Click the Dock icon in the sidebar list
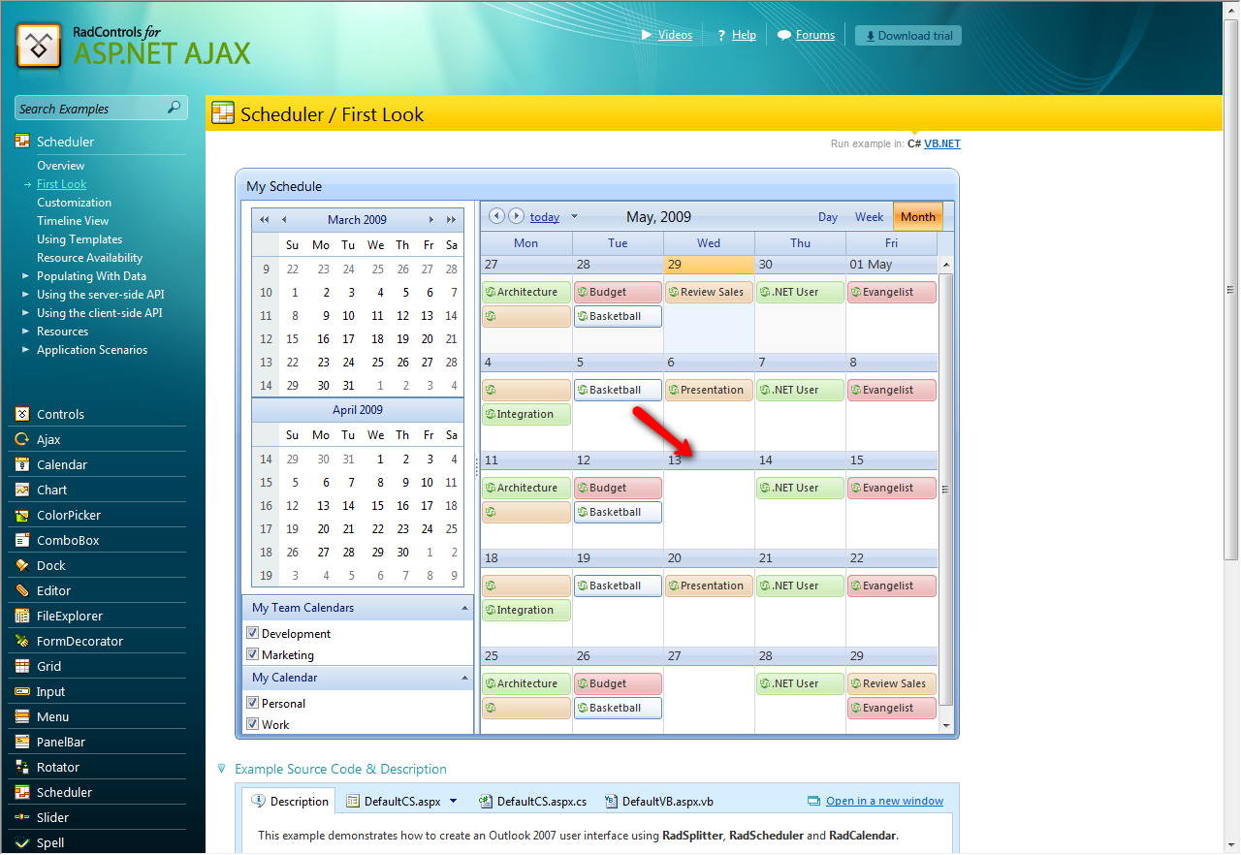The height and width of the screenshot is (855, 1241). tap(22, 565)
